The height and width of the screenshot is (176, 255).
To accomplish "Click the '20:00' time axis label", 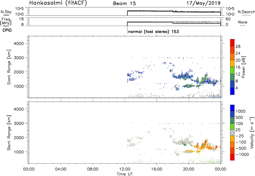I will (x=188, y=169).
